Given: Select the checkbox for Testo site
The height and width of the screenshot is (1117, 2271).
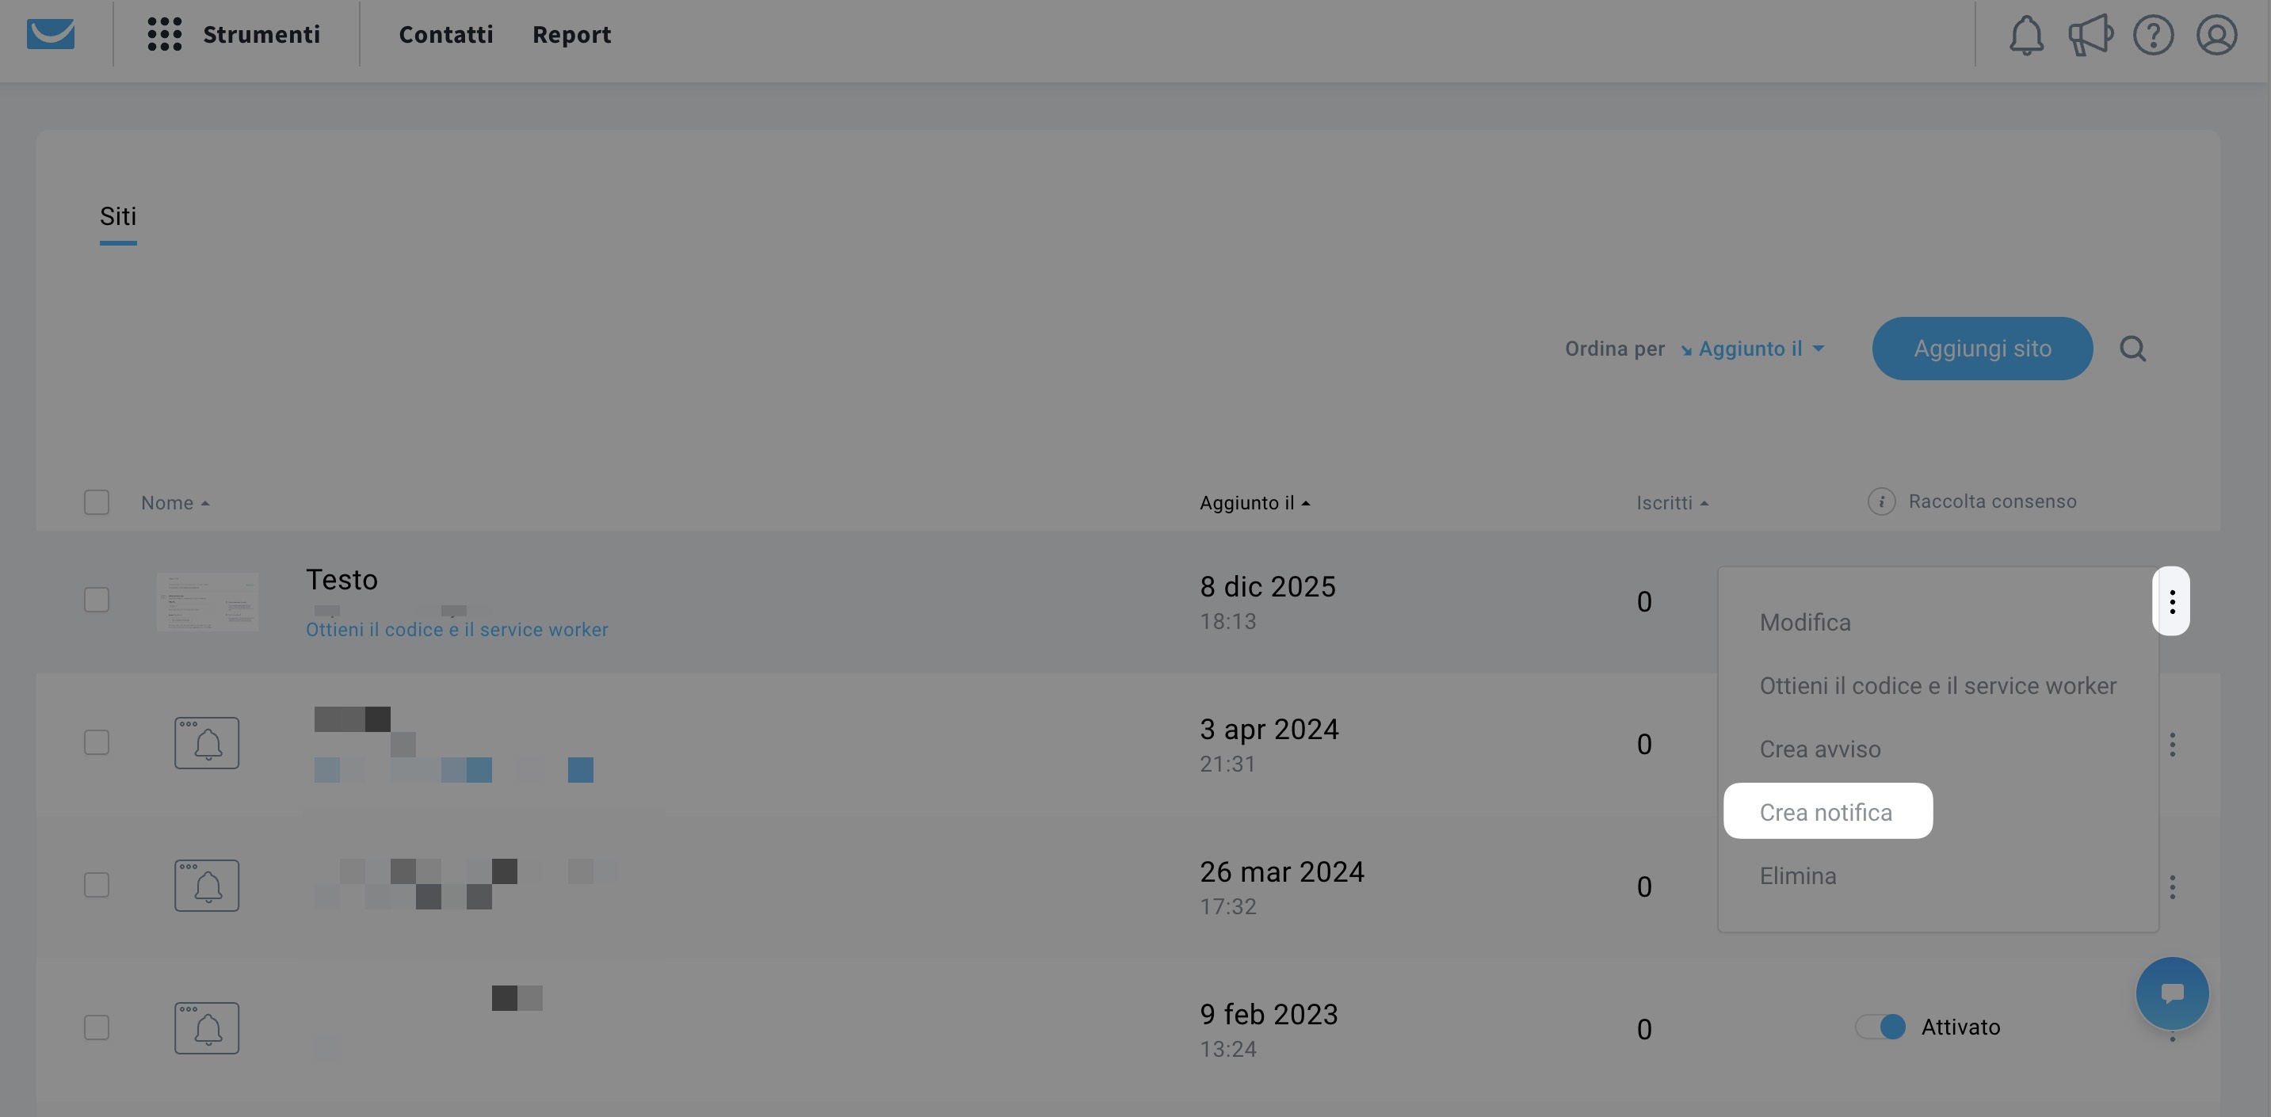Looking at the screenshot, I should 96,600.
